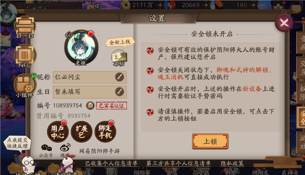Open the 扫一扫 scan icon

25,28
